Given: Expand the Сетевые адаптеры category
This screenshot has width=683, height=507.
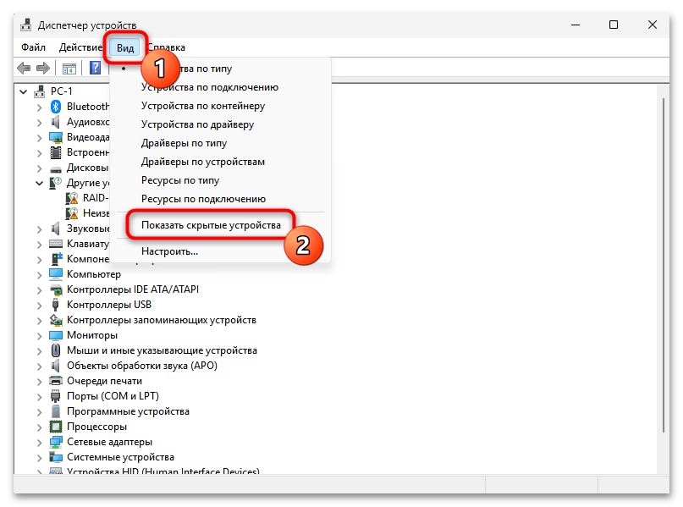Looking at the screenshot, I should pos(39,443).
